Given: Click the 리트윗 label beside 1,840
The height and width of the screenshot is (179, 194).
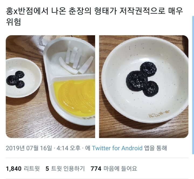Looking at the screenshot, I should coord(32,169).
